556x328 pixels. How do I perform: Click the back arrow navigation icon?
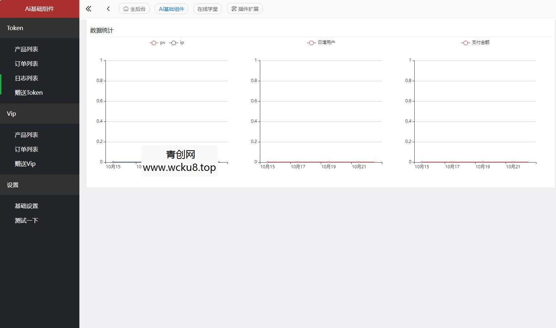[x=108, y=8]
